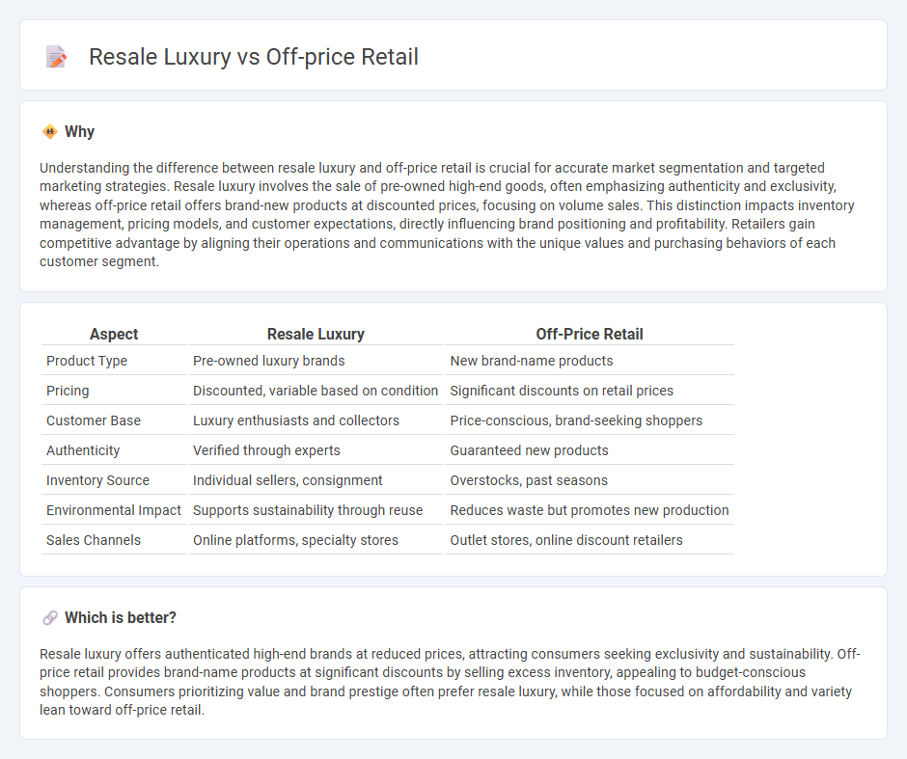Screen dimensions: 907x759
Task: Click the Product Type row label
Action: pyautogui.click(x=87, y=361)
